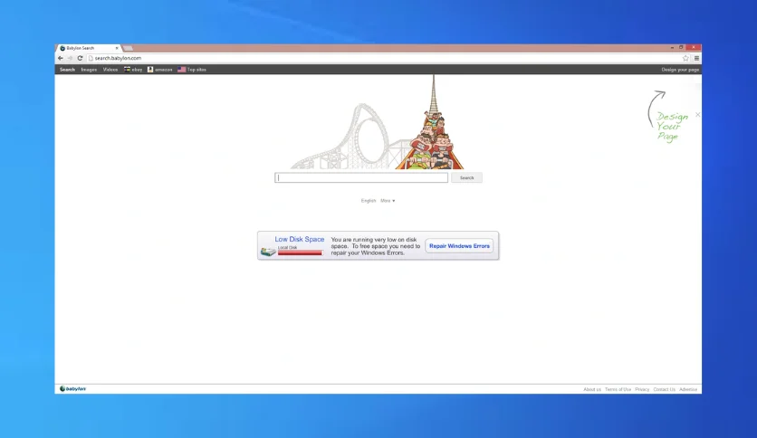Select the Babylon Search tab

(89, 48)
